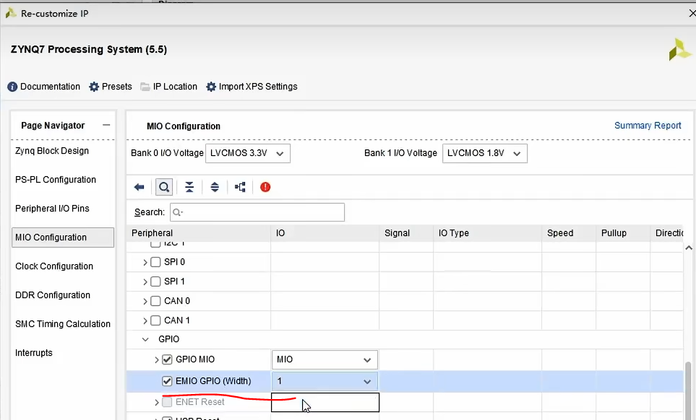
Task: Select the "CAN 1" row label
Action: [176, 320]
